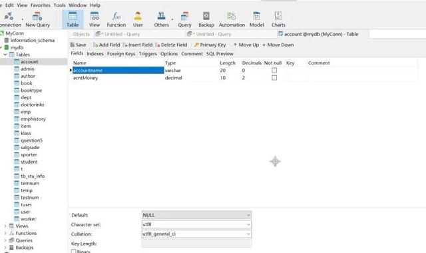The width and height of the screenshot is (426, 253).
Task: Click Insert Field button
Action: [138, 45]
